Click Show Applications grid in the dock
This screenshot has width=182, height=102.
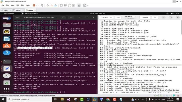pyautogui.click(x=7, y=90)
